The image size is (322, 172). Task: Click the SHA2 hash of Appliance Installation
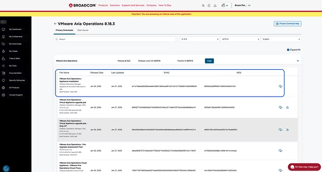click(164, 86)
